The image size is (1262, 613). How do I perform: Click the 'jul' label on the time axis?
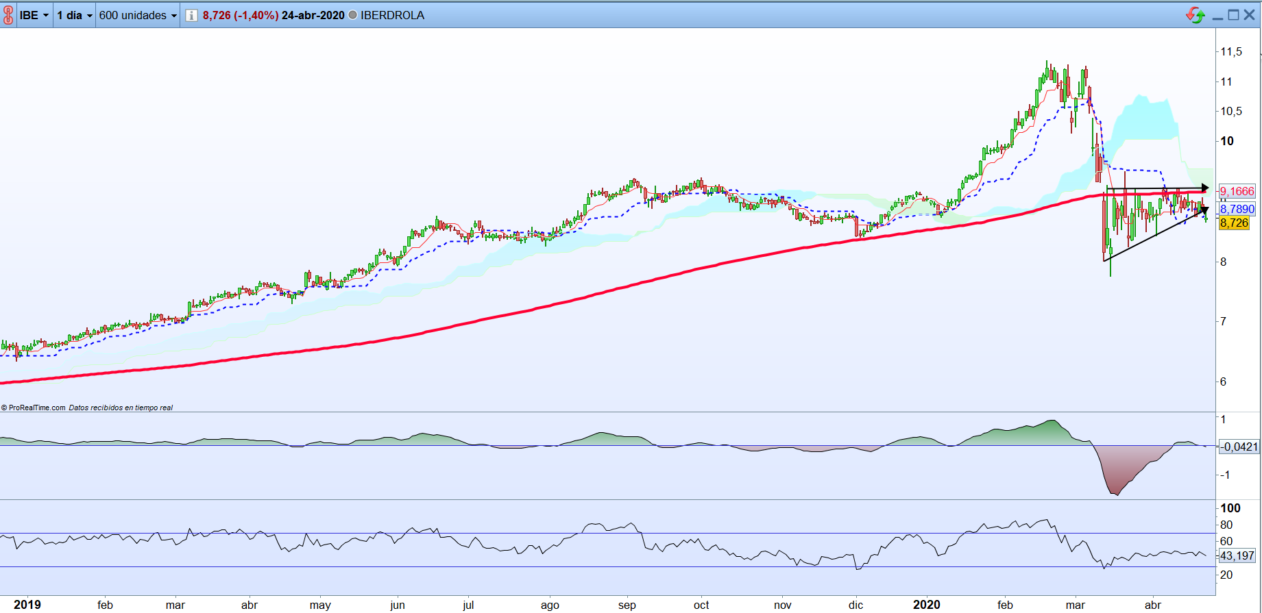[468, 605]
